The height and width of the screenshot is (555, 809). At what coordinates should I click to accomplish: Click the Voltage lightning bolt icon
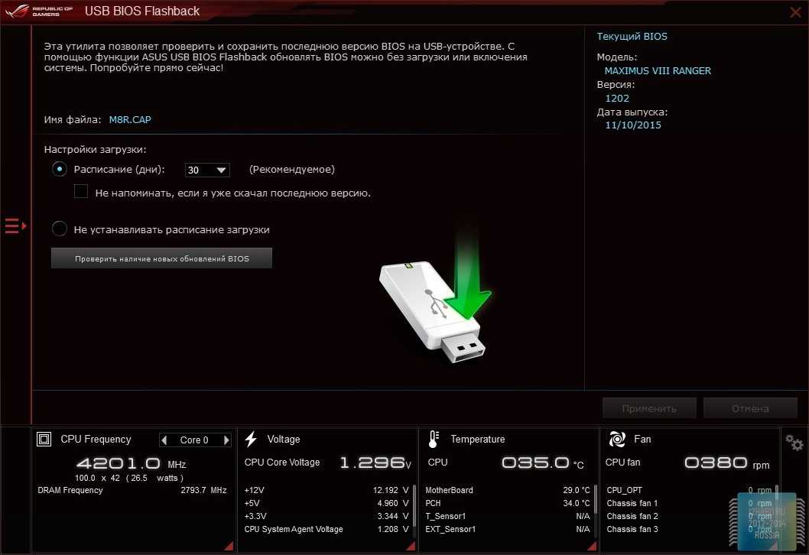(x=251, y=440)
